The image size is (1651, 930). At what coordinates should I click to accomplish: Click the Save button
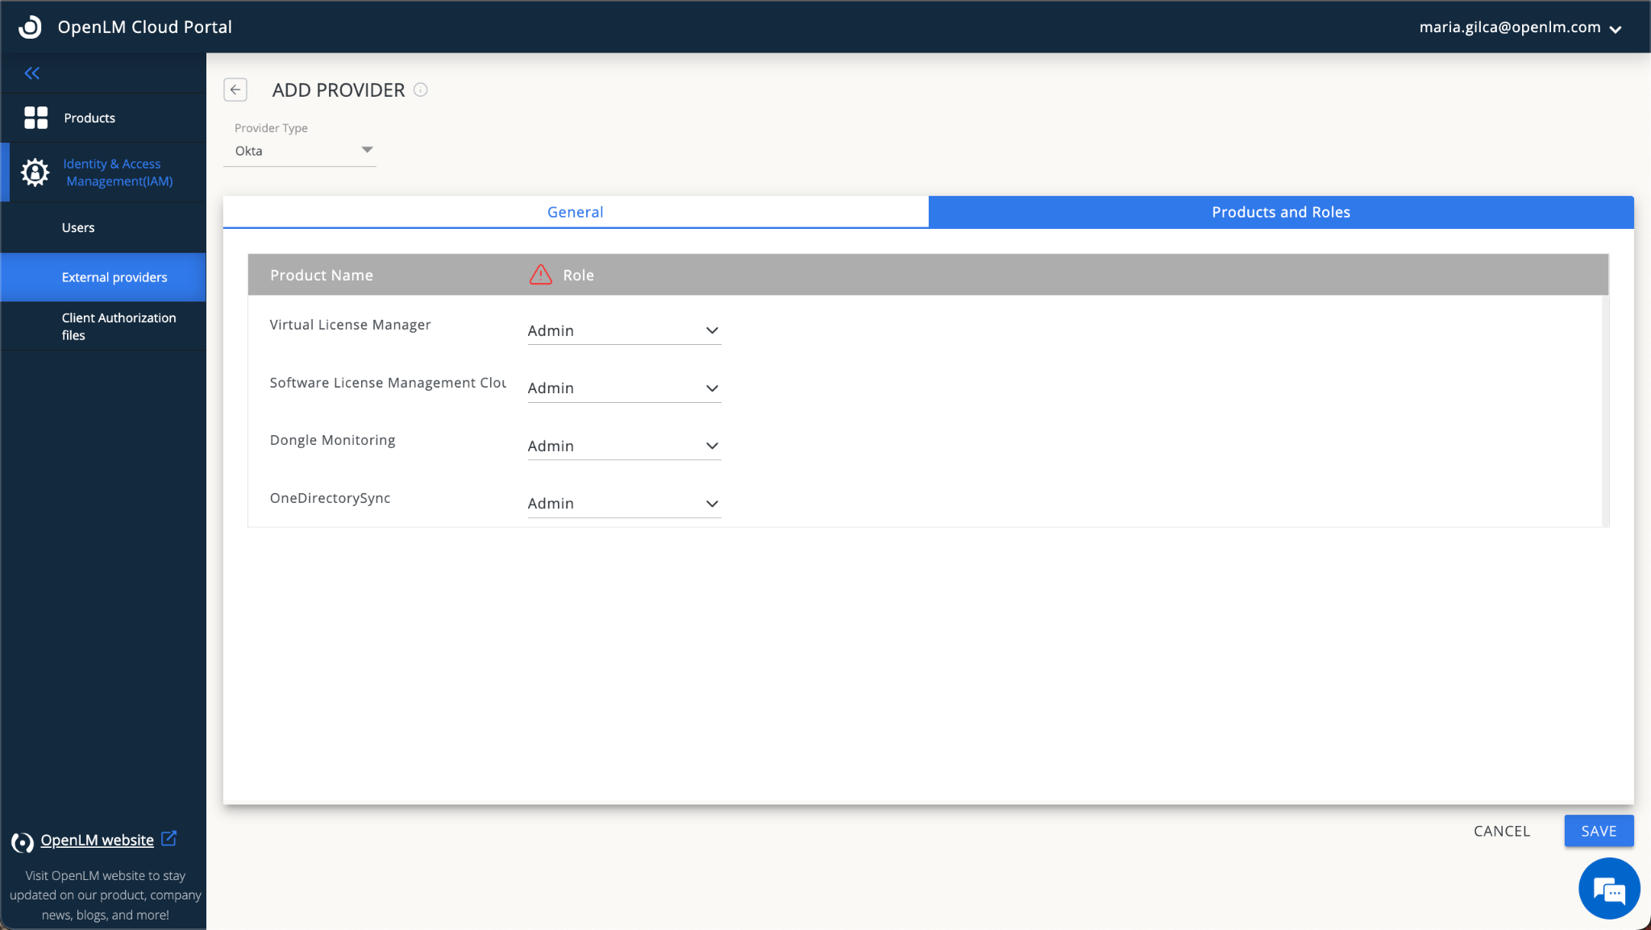1598,831
